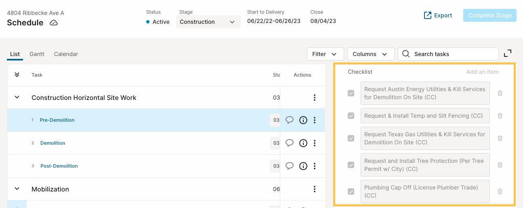
Task: Click the Actions column header
Action: click(302, 75)
